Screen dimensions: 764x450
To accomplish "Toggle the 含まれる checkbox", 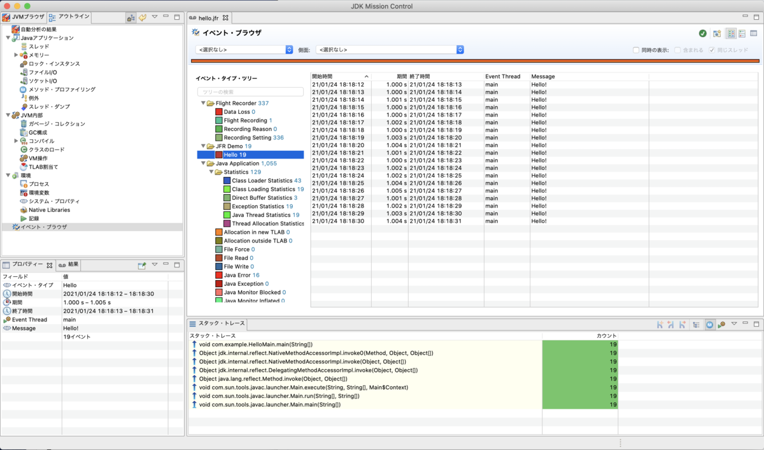I will (678, 50).
